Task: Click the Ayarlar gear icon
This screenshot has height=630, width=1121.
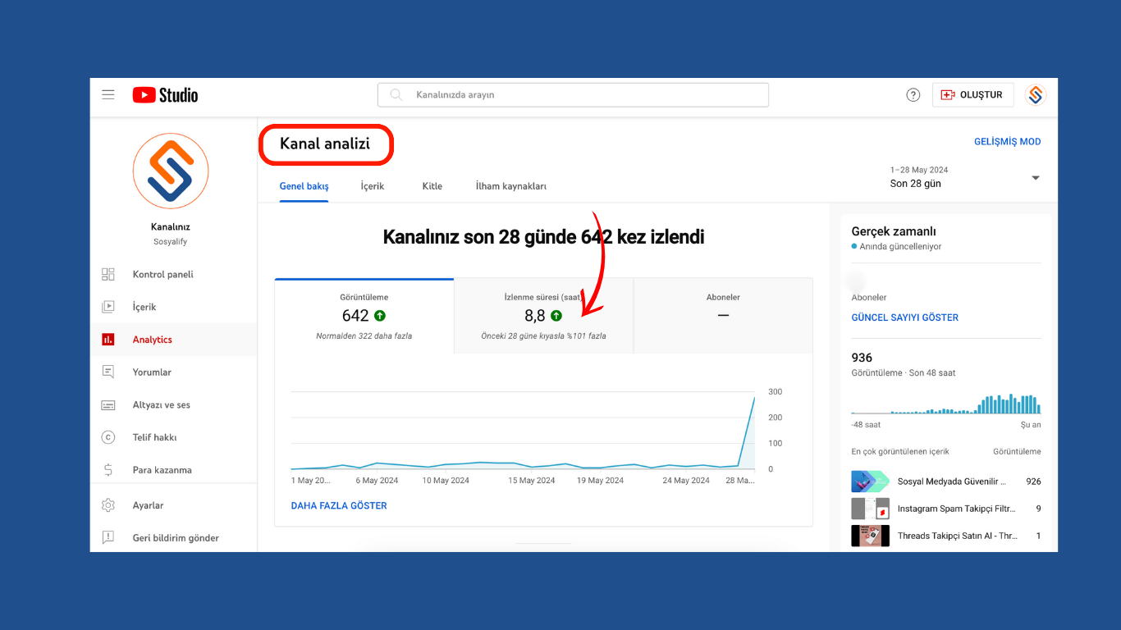Action: tap(108, 505)
